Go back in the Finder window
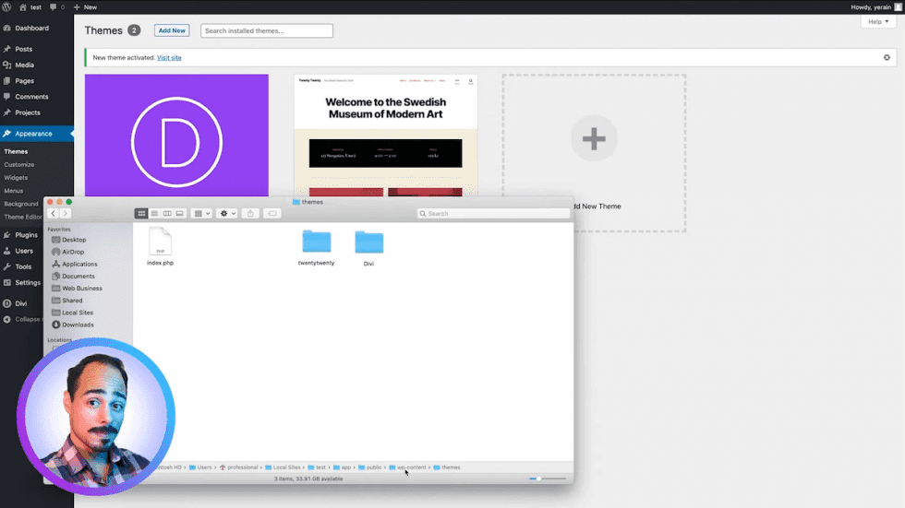Viewport: 905px width, 508px height. pyautogui.click(x=54, y=213)
